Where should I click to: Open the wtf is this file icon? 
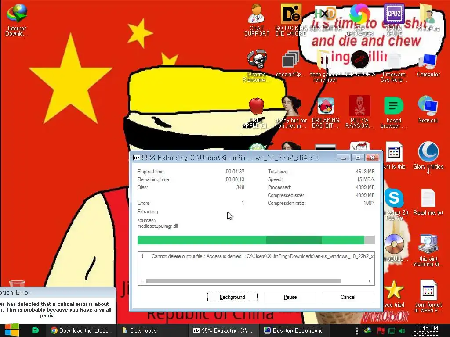(394, 155)
